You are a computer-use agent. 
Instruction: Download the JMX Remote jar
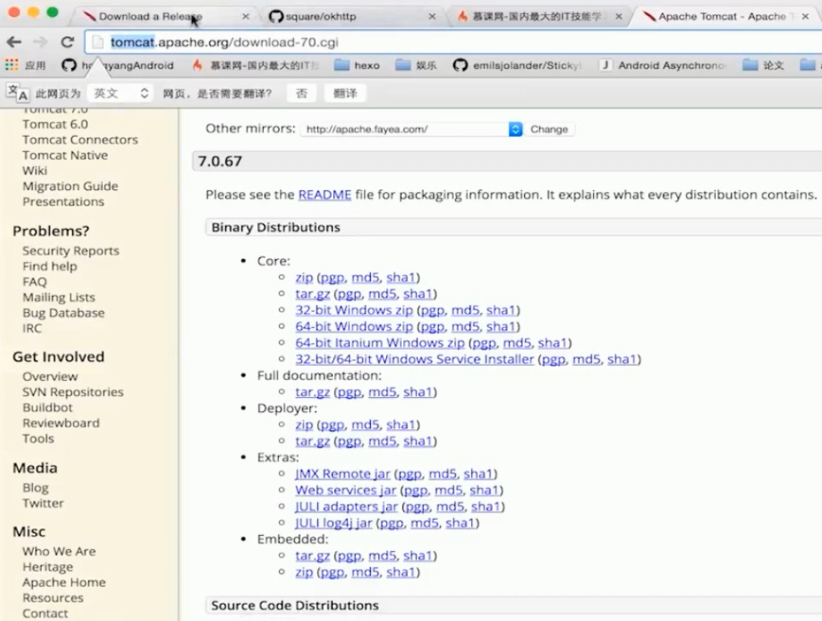tap(342, 474)
